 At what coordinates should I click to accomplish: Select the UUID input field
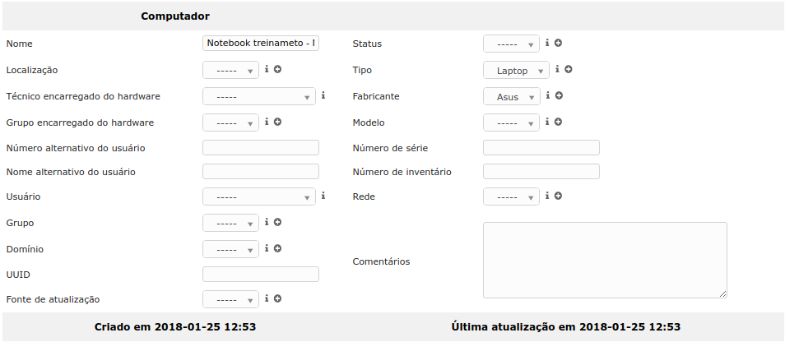tap(260, 275)
